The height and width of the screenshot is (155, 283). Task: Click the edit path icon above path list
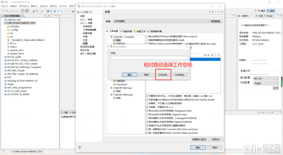pyautogui.click(x=212, y=55)
